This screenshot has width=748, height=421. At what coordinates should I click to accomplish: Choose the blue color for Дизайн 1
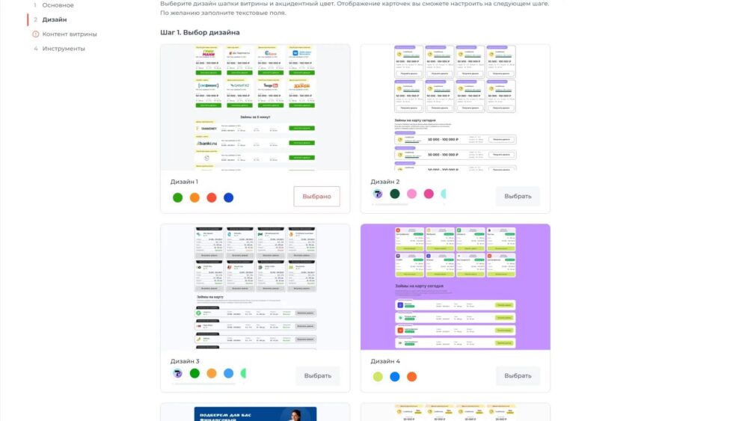coord(228,197)
